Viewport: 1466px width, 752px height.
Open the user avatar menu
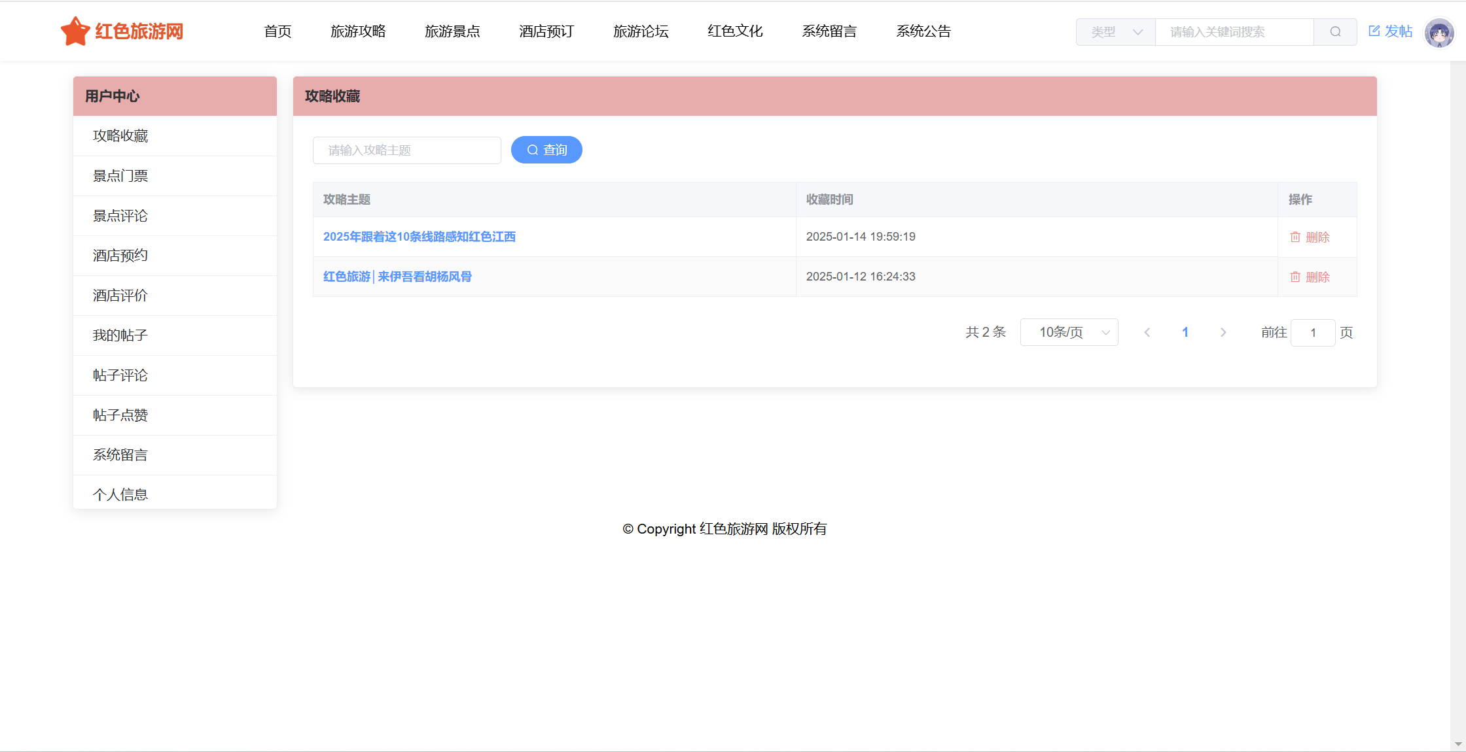(x=1439, y=32)
